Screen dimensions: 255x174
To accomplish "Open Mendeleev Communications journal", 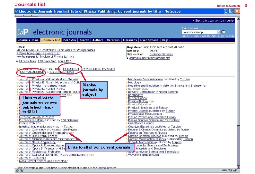I will [145, 79].
